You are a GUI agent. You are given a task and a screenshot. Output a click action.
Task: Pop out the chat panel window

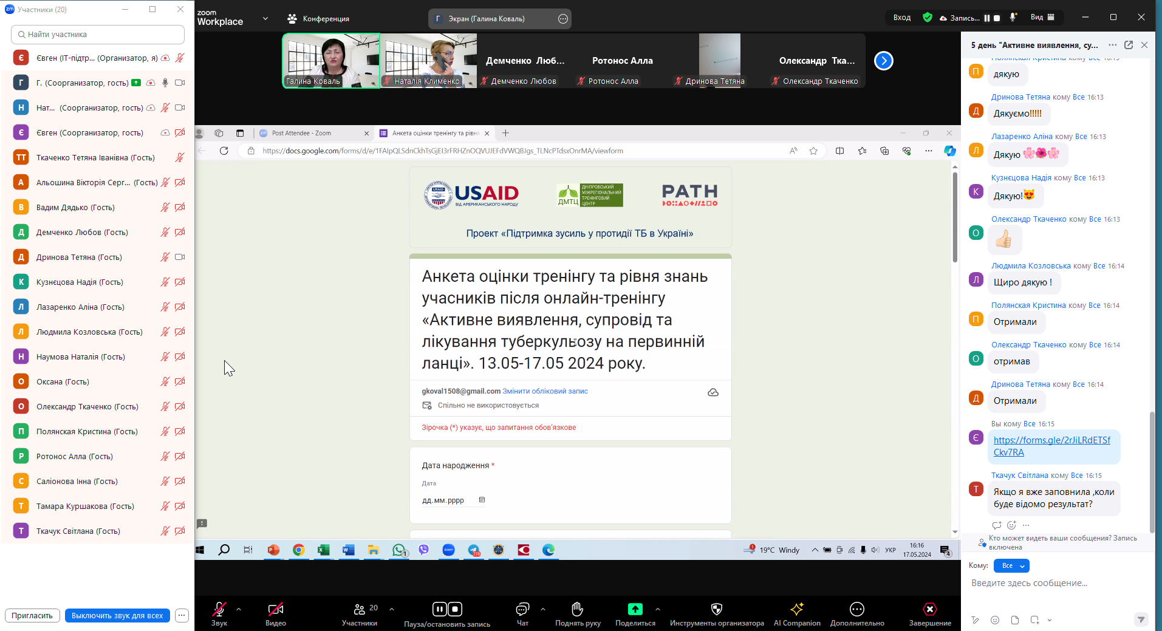click(x=1128, y=45)
